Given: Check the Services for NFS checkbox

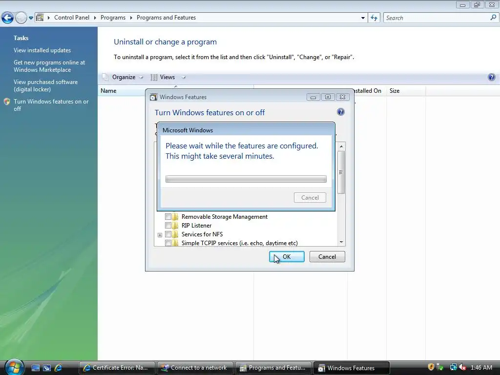Looking at the screenshot, I should (168, 234).
